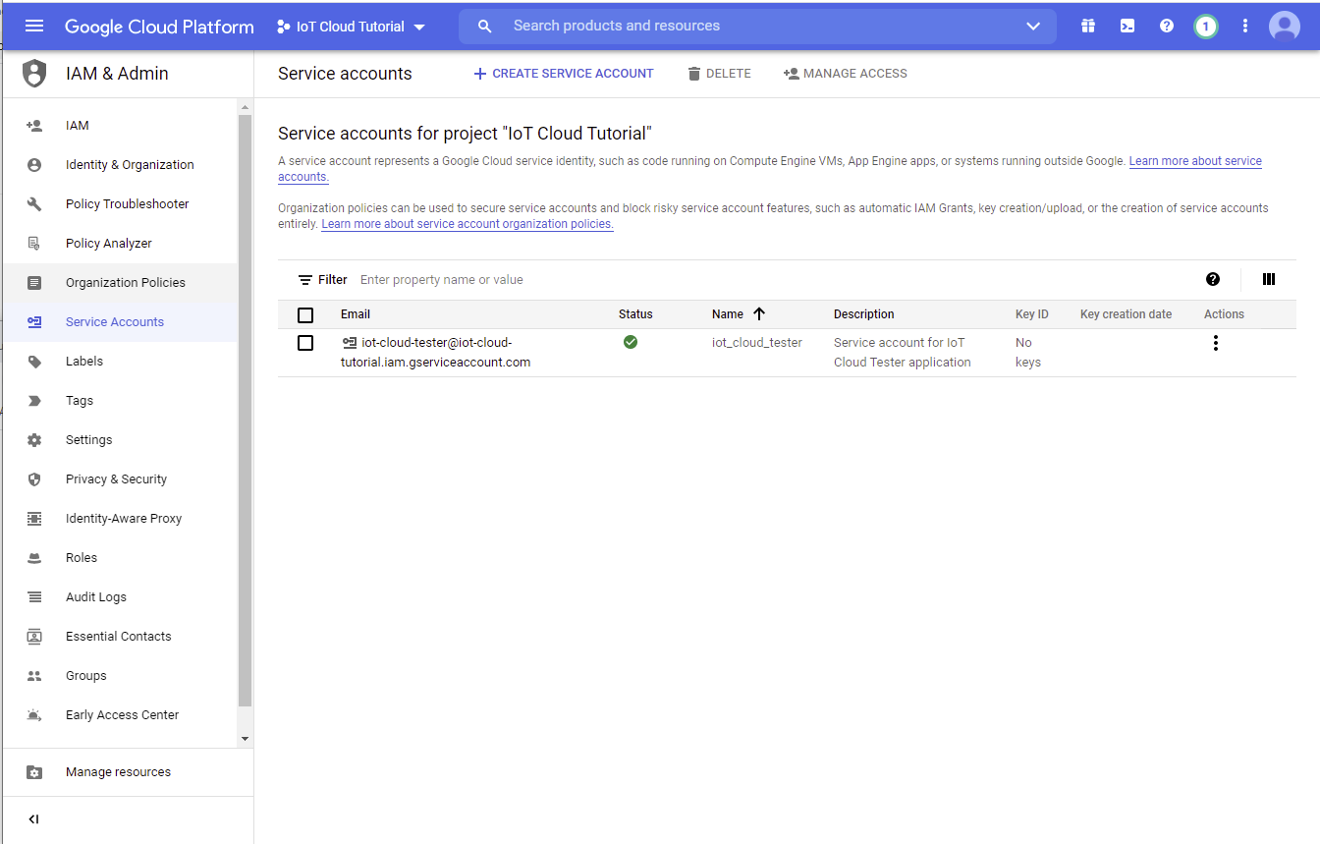Viewport: 1320px width, 844px height.
Task: Click the No keys cell
Action: 1028,353
